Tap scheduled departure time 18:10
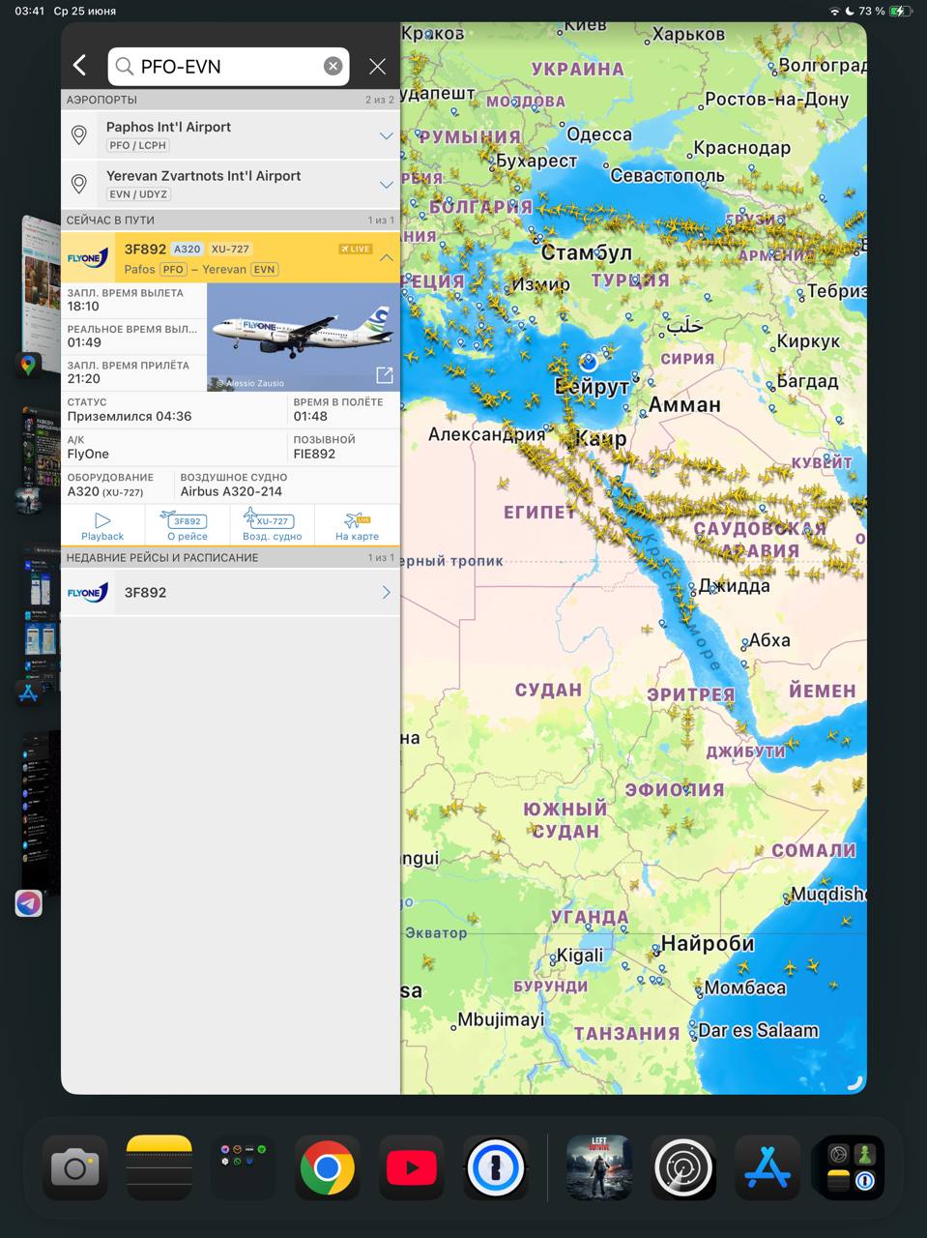Image resolution: width=927 pixels, height=1238 pixels. point(83,306)
